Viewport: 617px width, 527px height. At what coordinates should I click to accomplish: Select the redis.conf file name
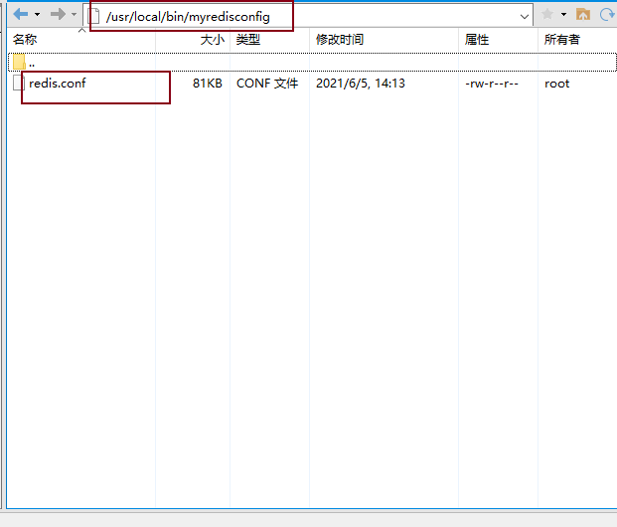(x=58, y=84)
